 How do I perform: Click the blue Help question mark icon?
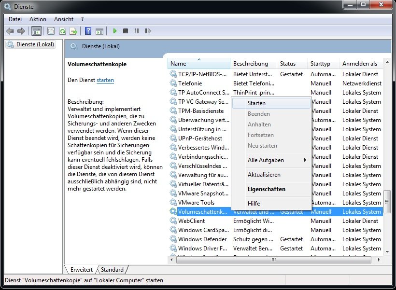(x=88, y=31)
